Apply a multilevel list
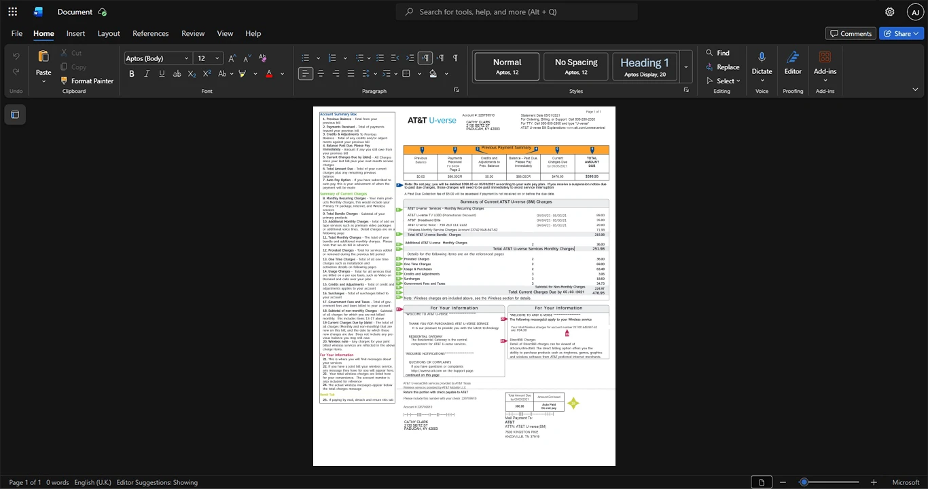This screenshot has width=928, height=489. [359, 58]
